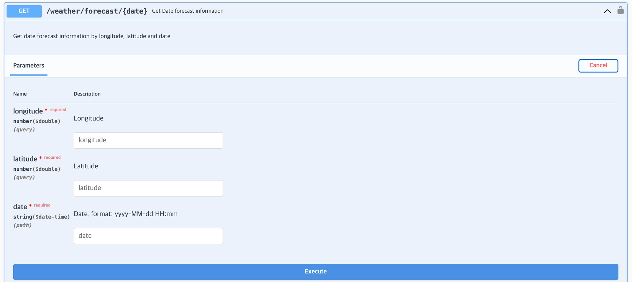The width and height of the screenshot is (632, 282).
Task: Click the date format description text
Action: point(126,214)
